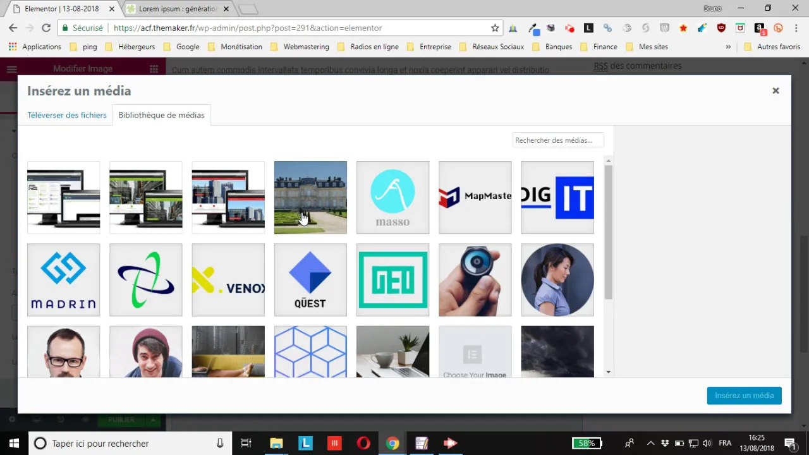This screenshot has height=455, width=809.
Task: Switch to the Lorem ipsum browser tab
Action: [x=178, y=9]
